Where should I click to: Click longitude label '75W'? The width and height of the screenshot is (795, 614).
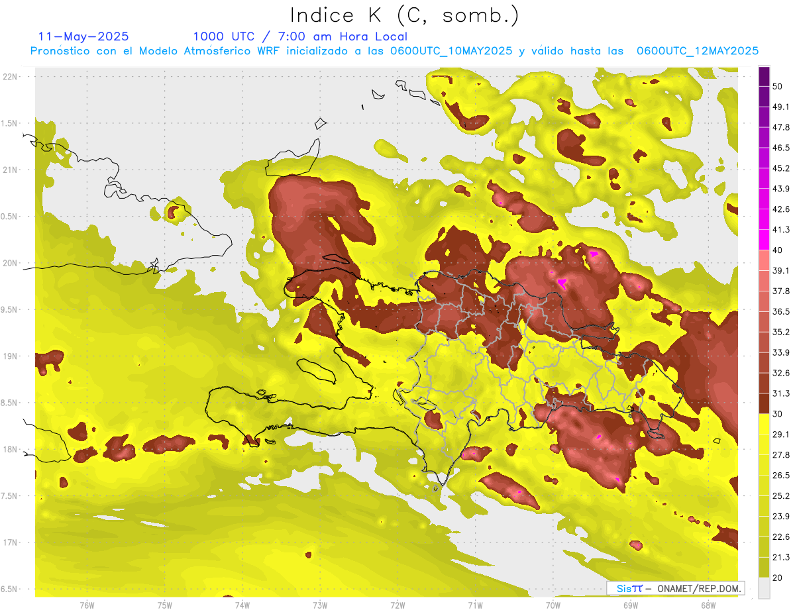click(x=165, y=605)
